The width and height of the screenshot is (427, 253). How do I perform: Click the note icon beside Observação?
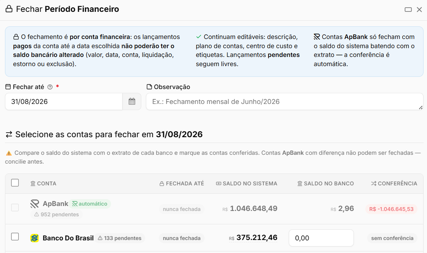point(149,87)
